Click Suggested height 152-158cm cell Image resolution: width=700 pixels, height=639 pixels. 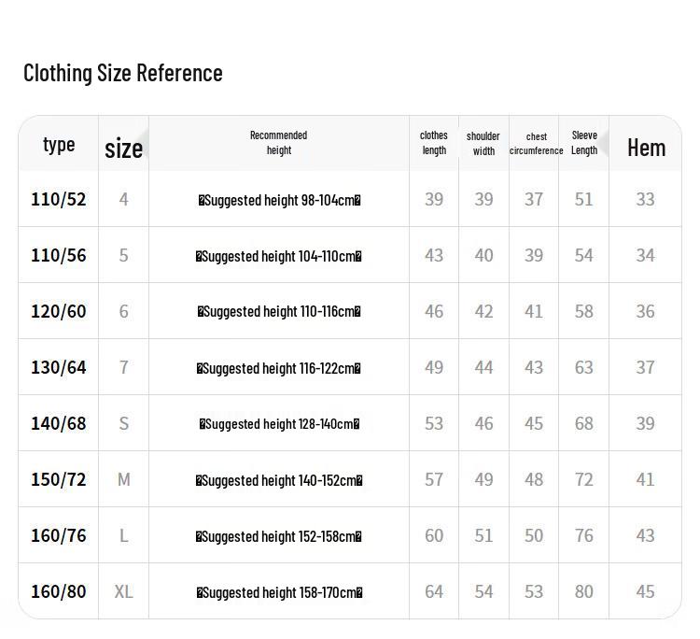[278, 536]
